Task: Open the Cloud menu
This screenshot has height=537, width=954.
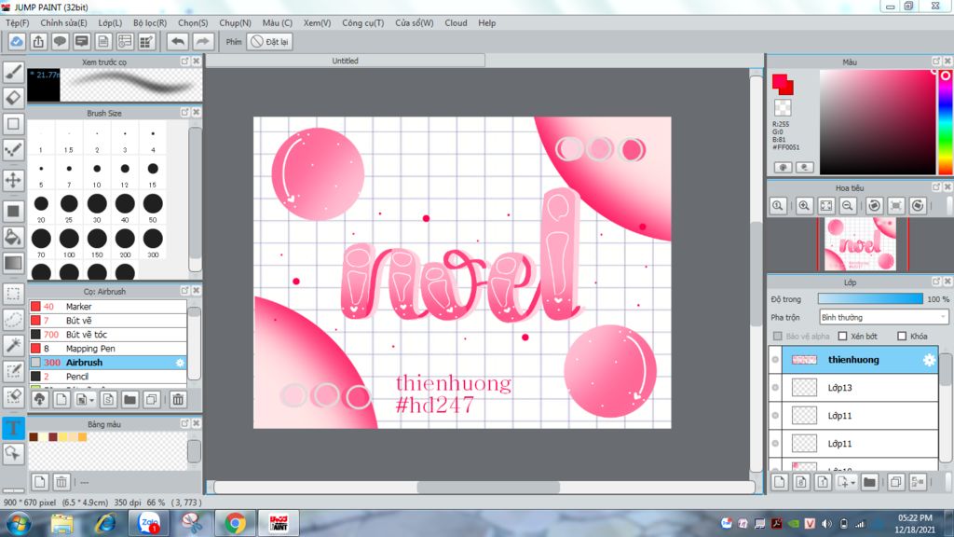Action: 456,22
